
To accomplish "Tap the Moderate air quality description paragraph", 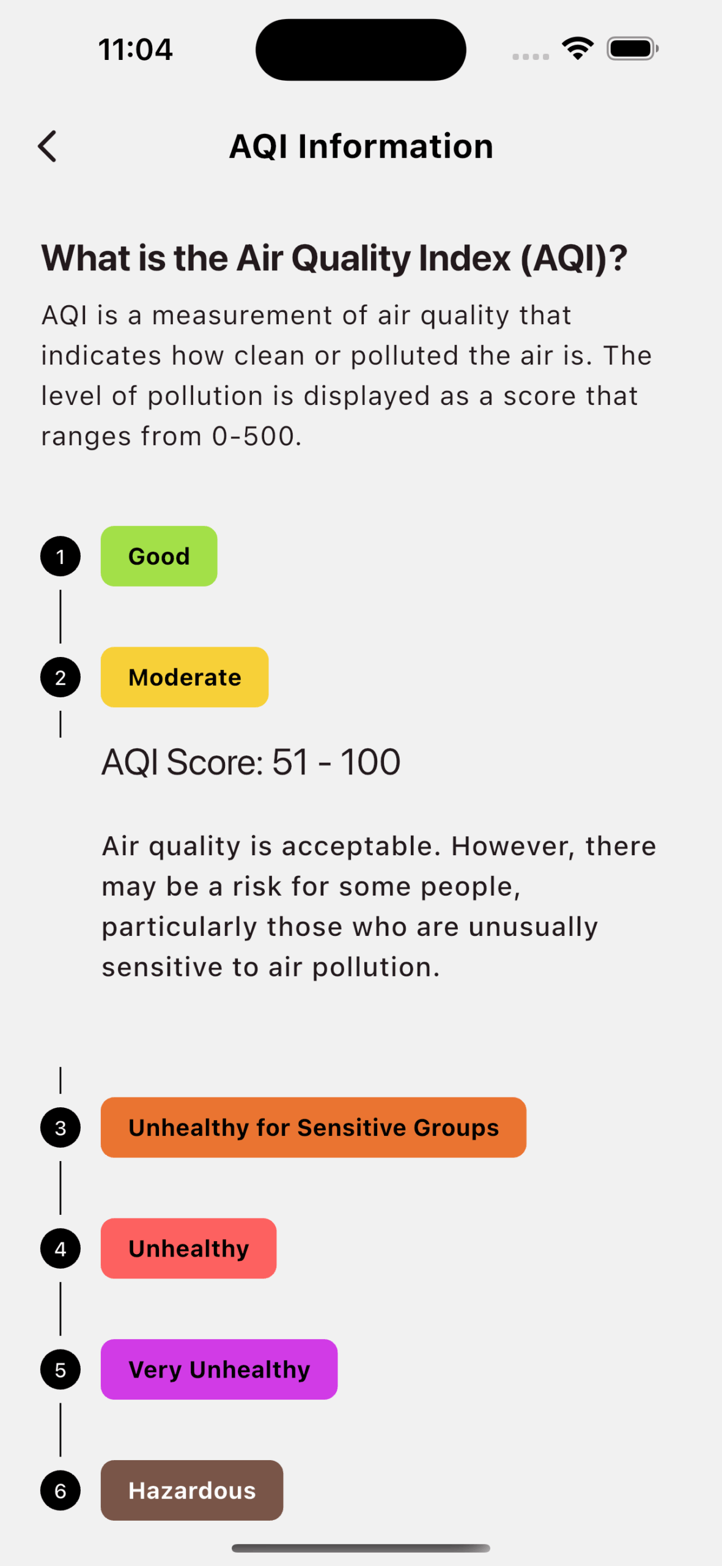I will (x=378, y=907).
